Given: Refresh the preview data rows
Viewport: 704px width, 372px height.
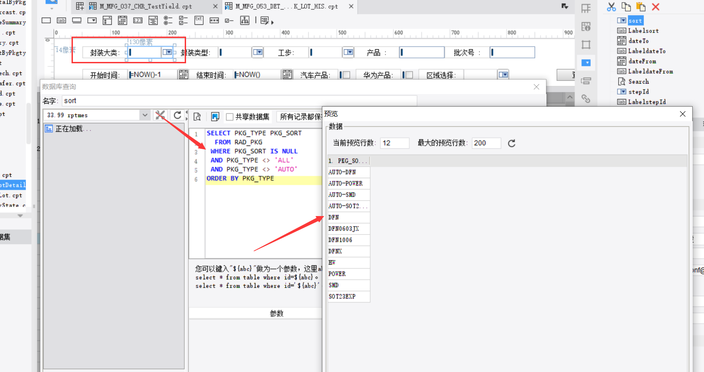Looking at the screenshot, I should 512,143.
